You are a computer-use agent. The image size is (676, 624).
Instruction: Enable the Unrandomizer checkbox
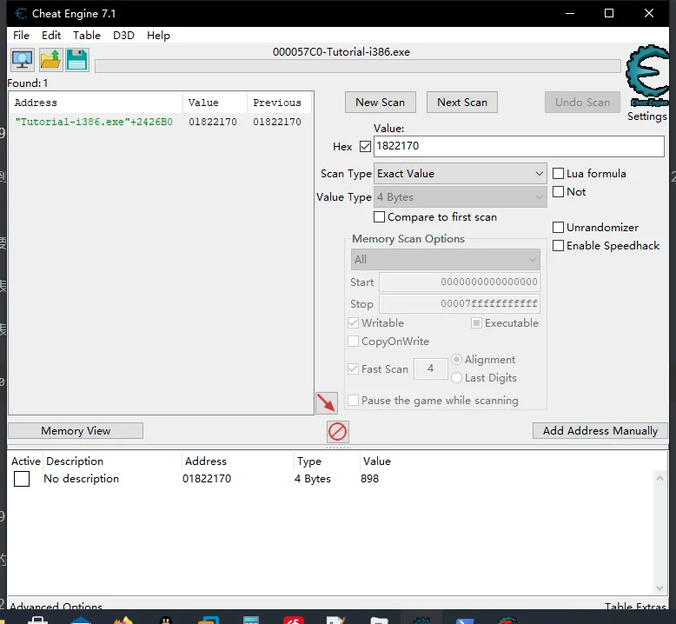(x=559, y=228)
